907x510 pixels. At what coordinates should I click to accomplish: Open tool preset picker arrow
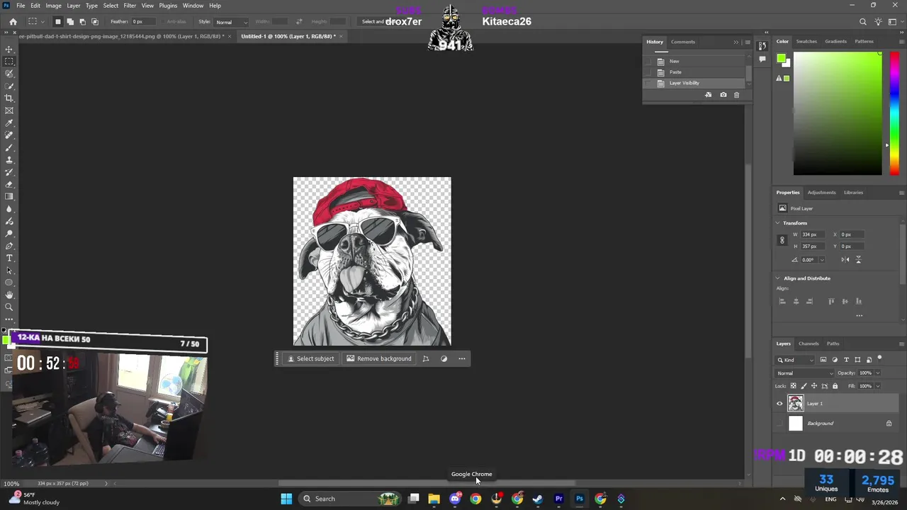click(x=42, y=22)
